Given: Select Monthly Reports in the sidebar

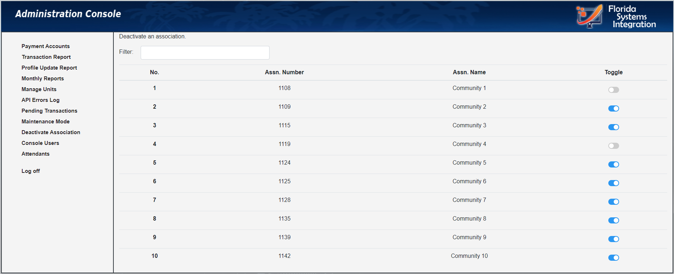Looking at the screenshot, I should coord(43,79).
